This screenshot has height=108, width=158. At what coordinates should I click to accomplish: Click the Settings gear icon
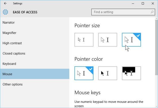[5, 12]
